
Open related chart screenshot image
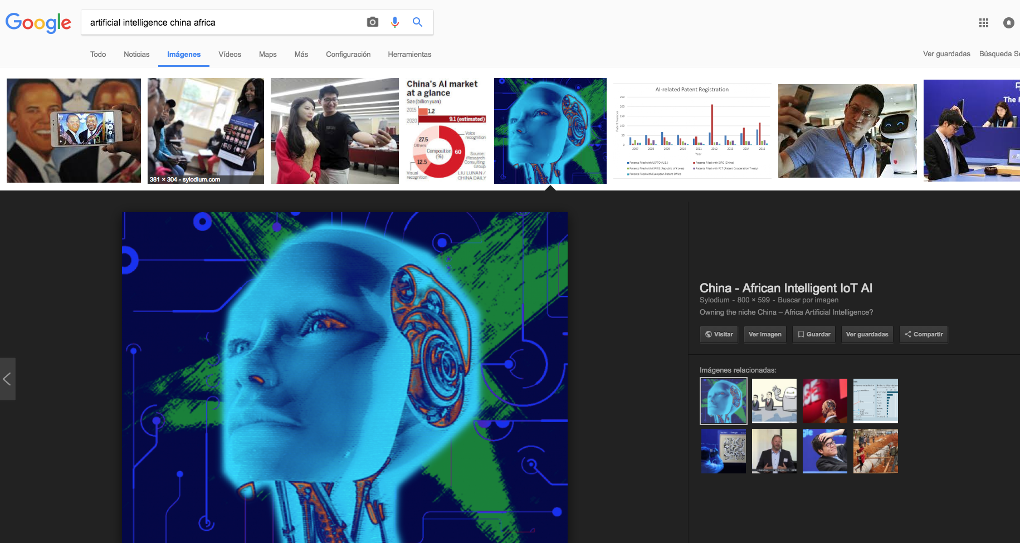[x=876, y=401]
